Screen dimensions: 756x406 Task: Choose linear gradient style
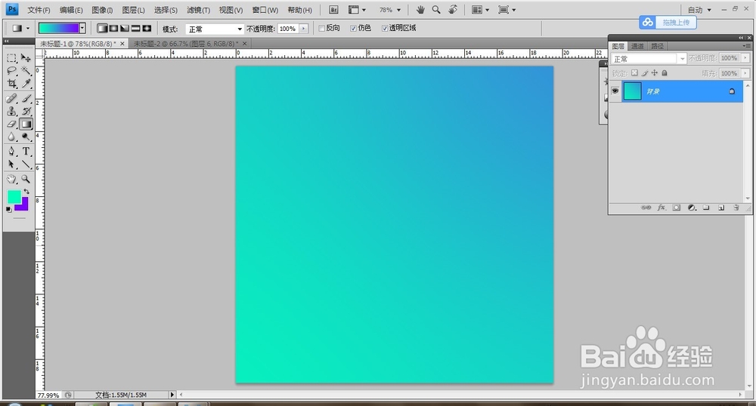[102, 29]
